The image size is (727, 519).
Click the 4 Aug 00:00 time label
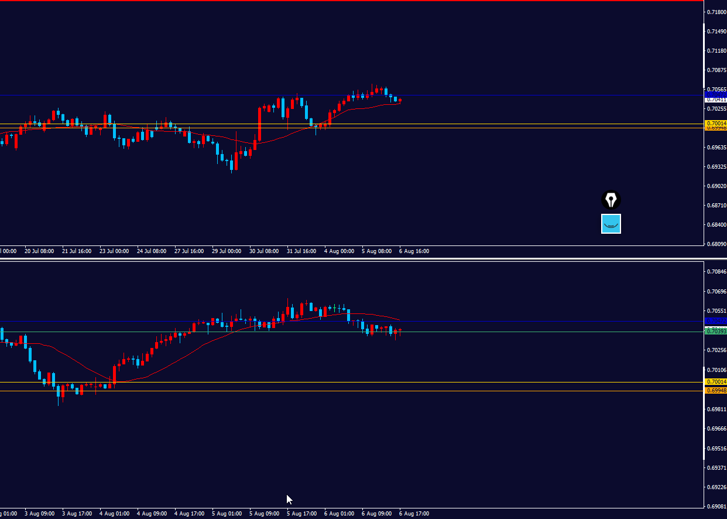pyautogui.click(x=339, y=251)
